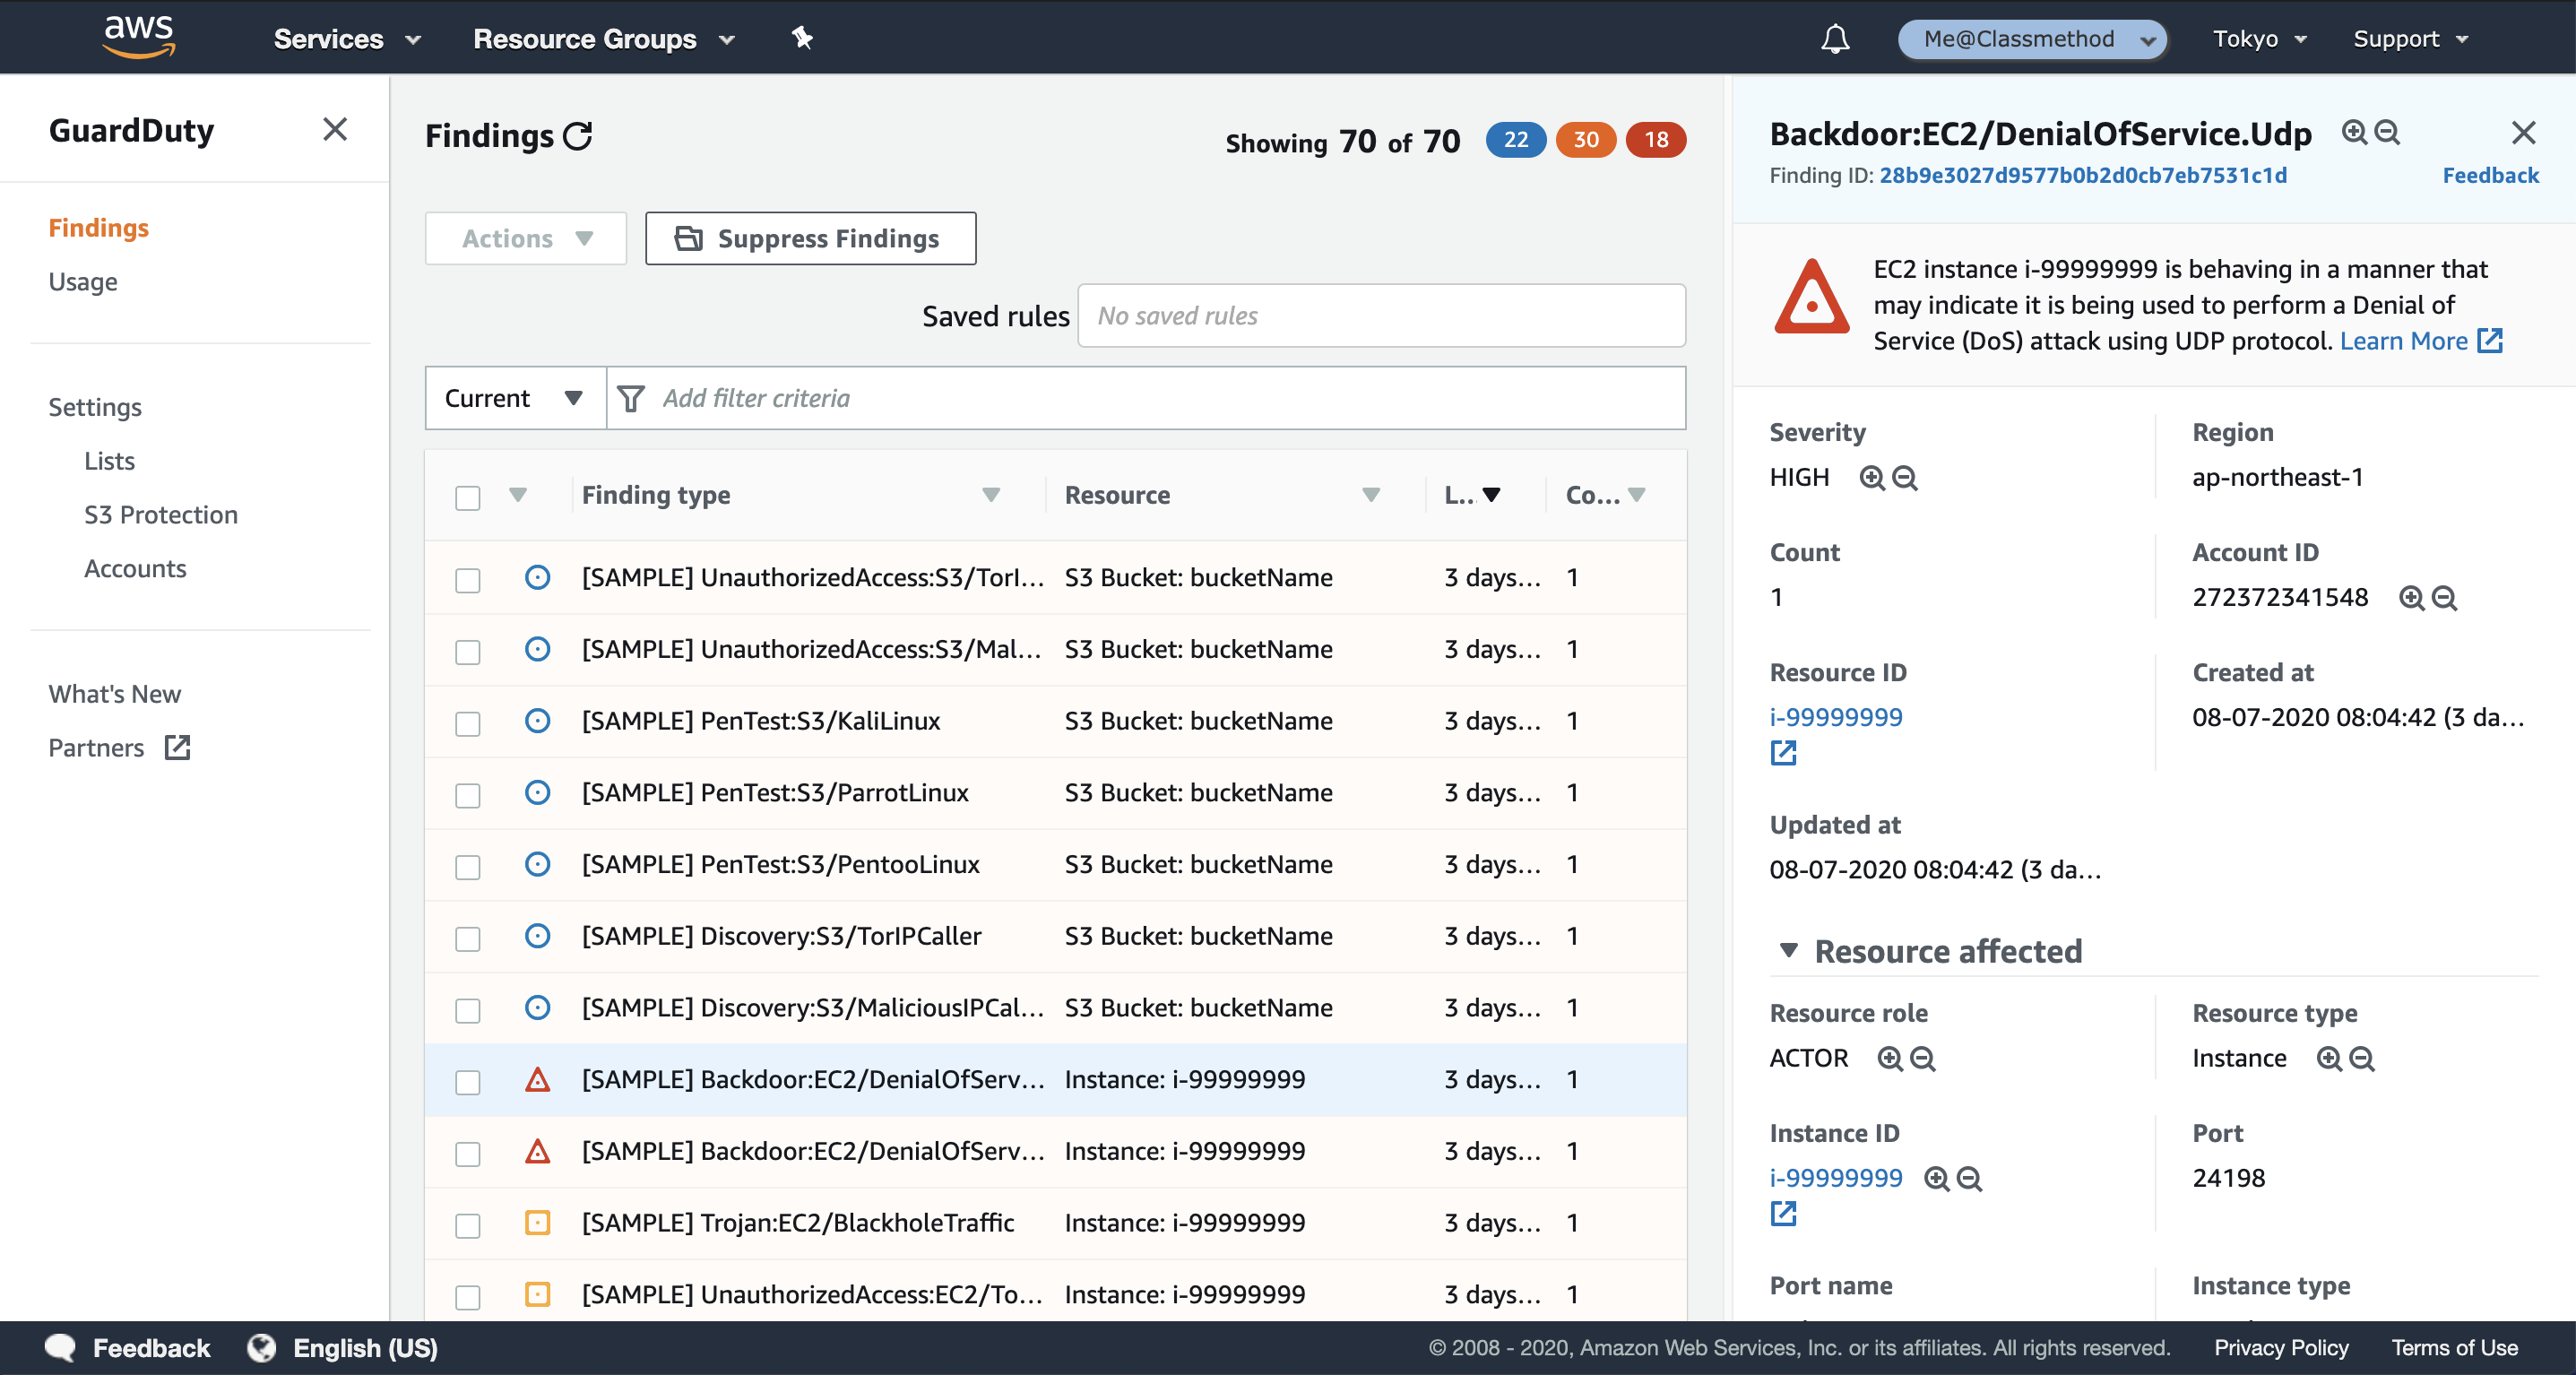The width and height of the screenshot is (2576, 1375).
Task: Check the PenTest:S3/PentooLinux row checkbox
Action: [468, 867]
